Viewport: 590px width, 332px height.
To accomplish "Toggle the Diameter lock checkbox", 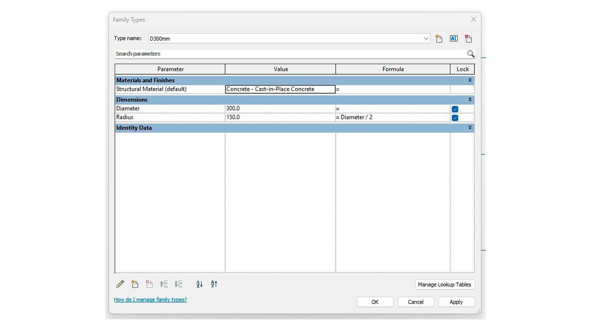I will (455, 109).
